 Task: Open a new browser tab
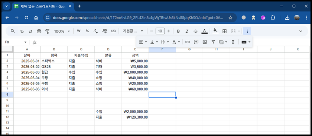[79, 6]
